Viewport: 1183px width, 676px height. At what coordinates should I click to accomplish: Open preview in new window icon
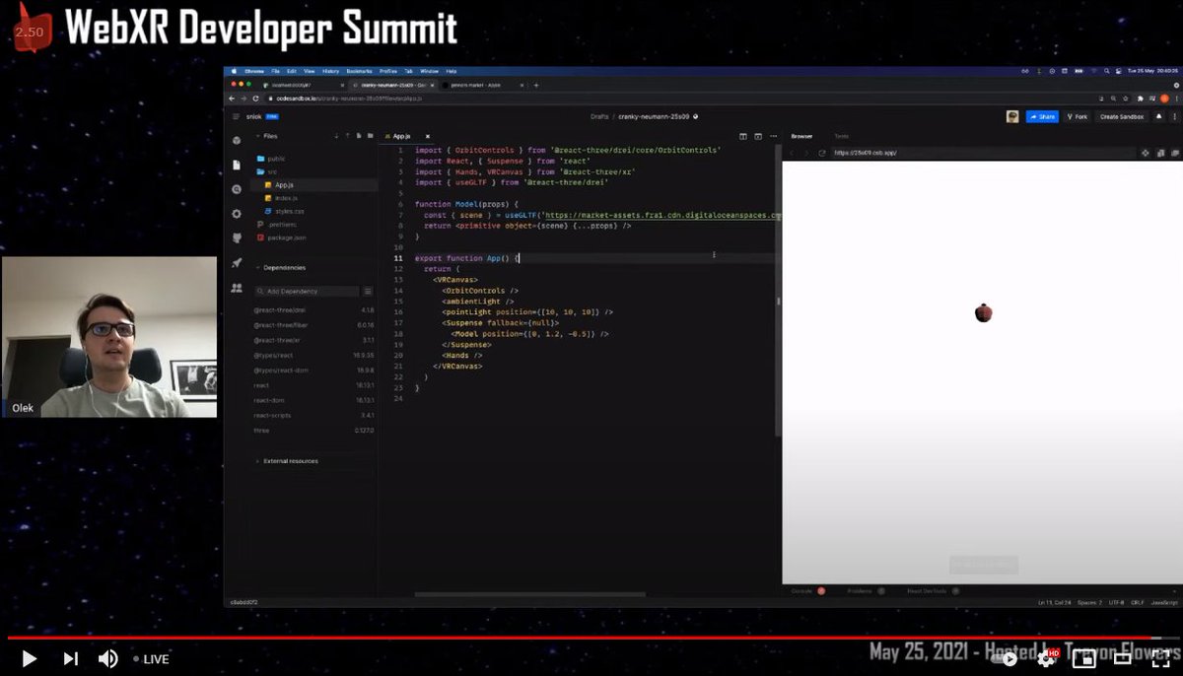tap(1173, 153)
